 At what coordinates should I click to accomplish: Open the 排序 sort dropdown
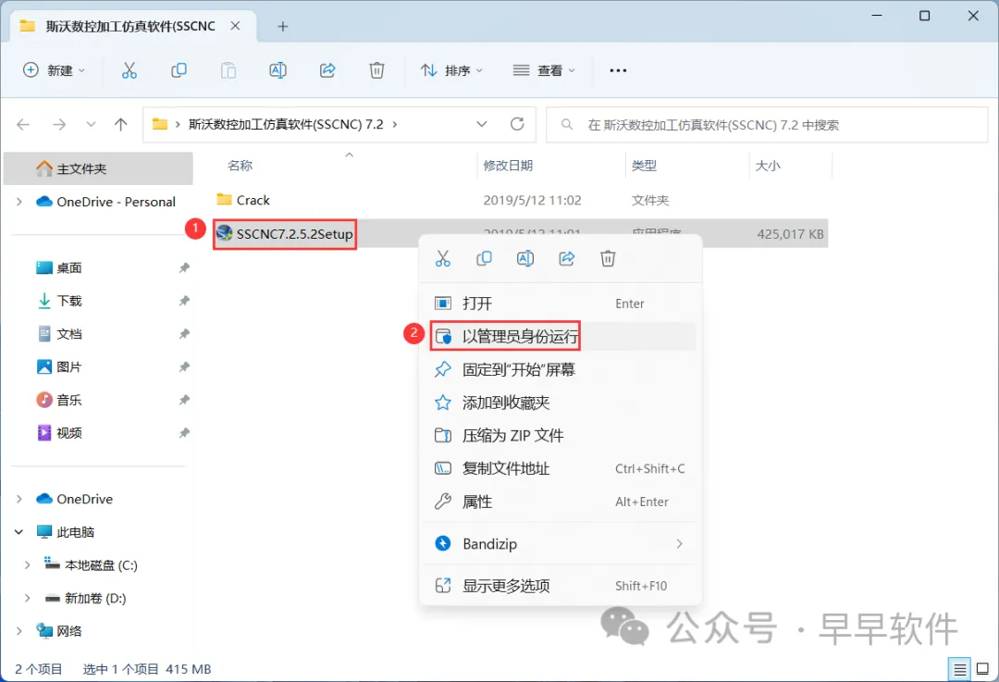(451, 70)
